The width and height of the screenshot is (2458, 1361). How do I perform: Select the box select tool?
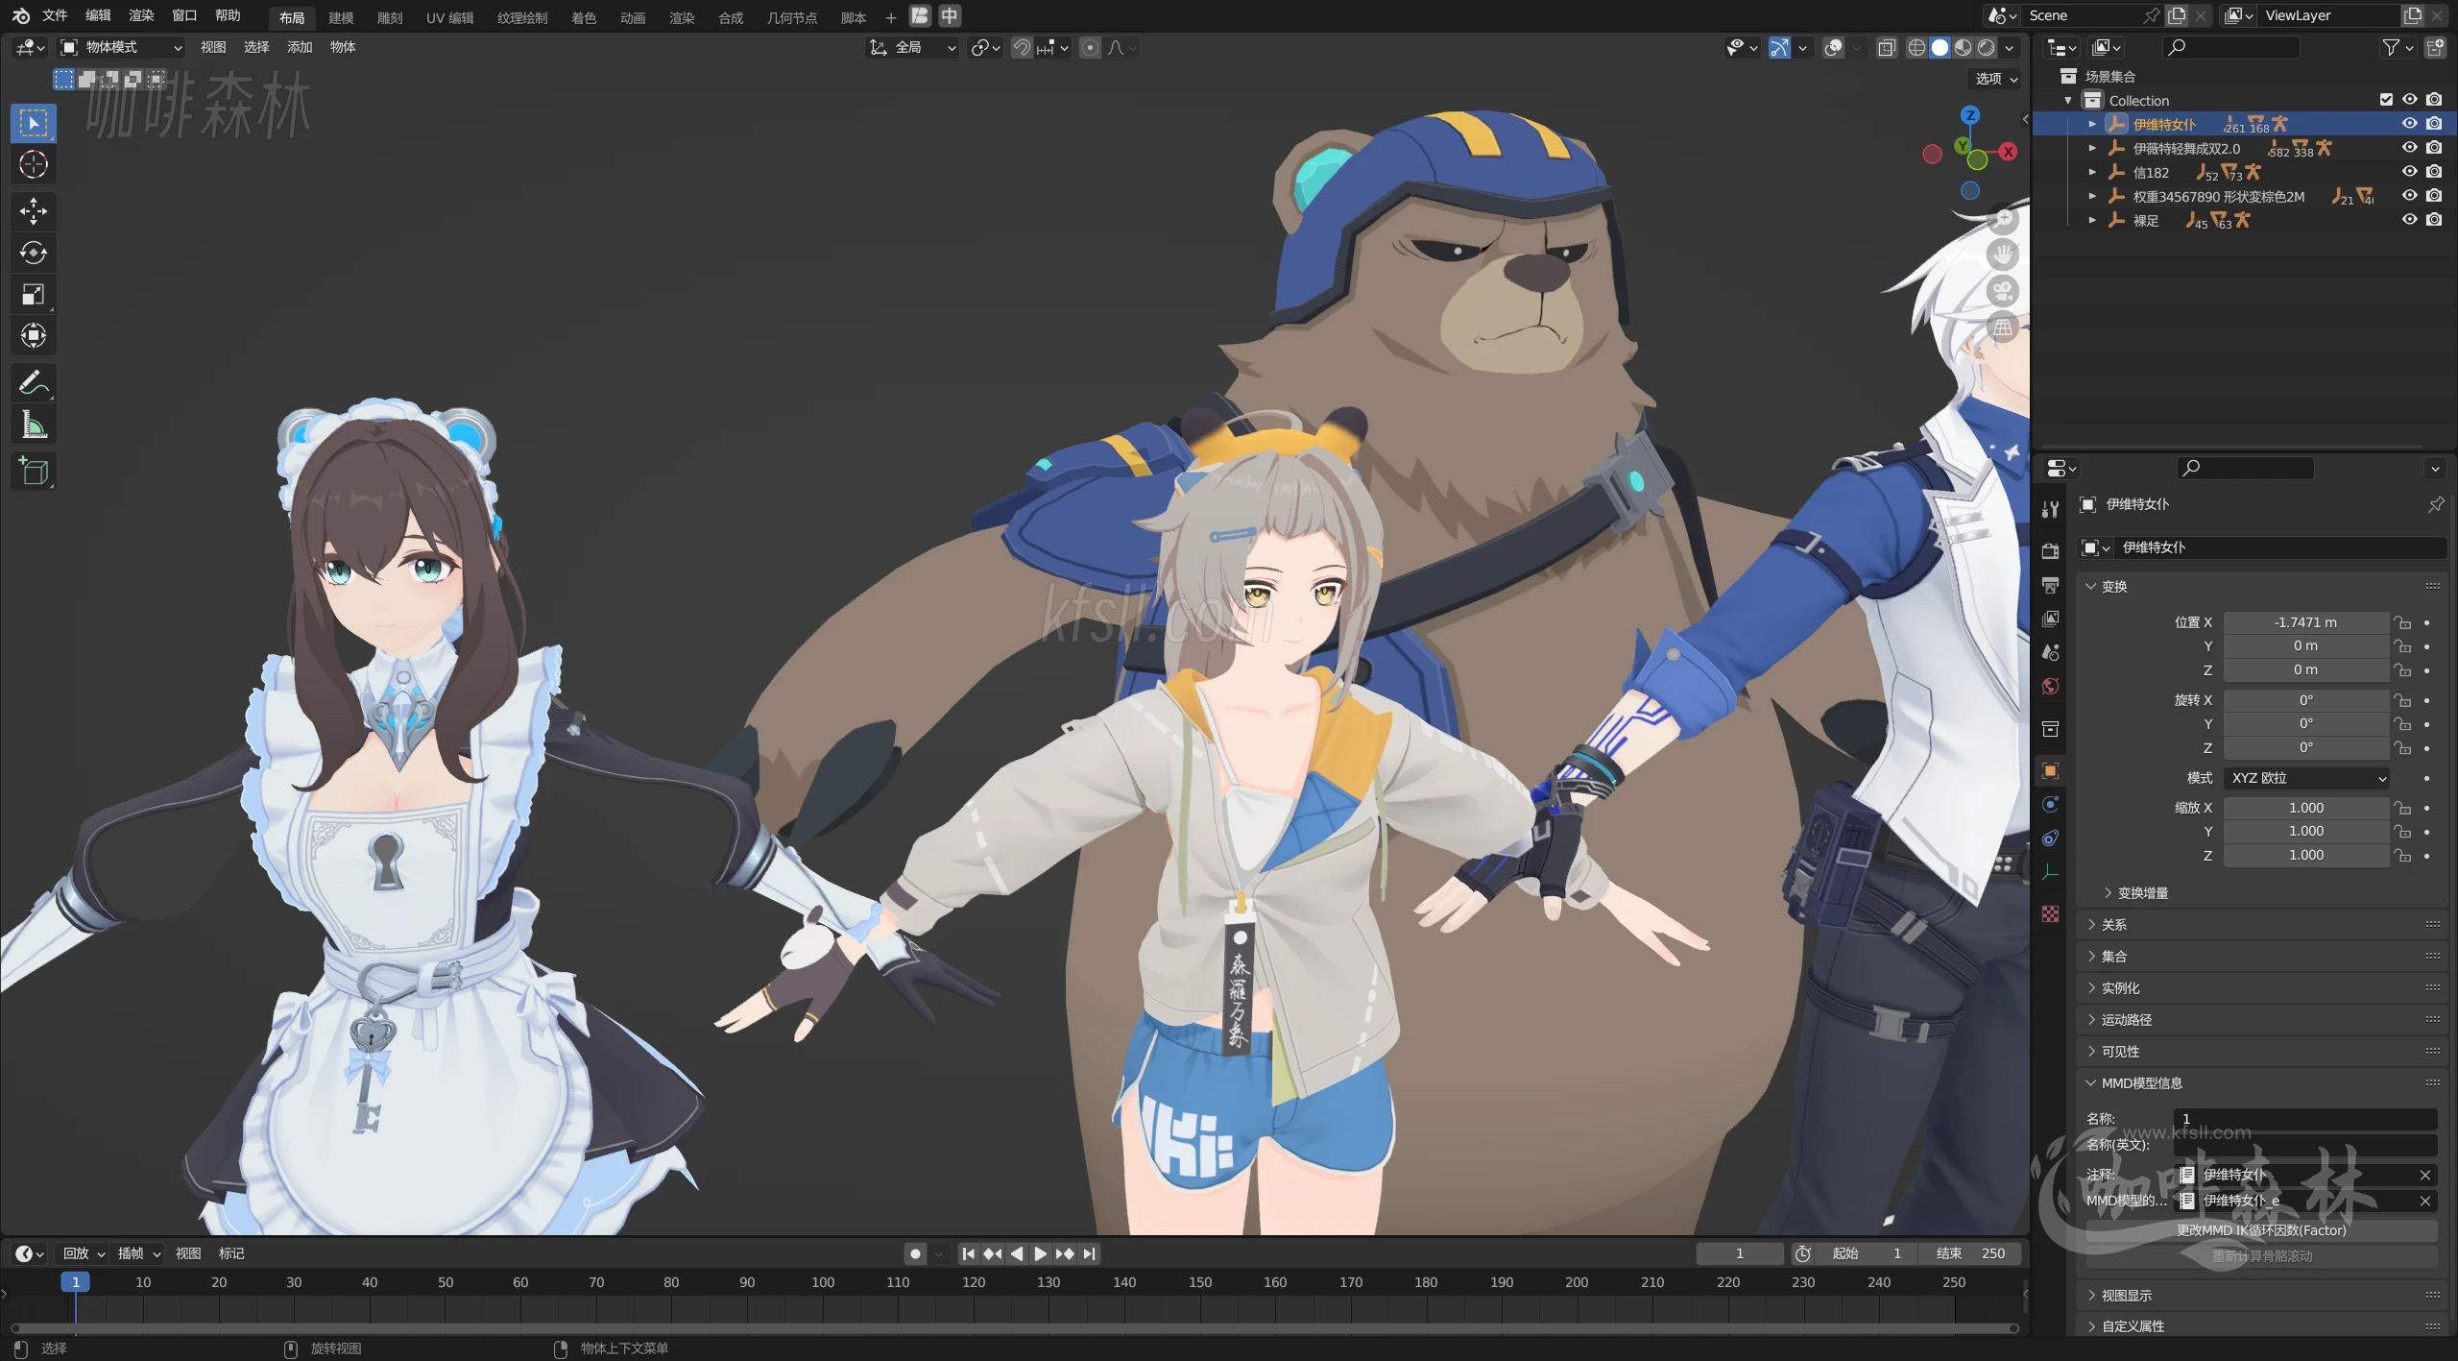pos(34,123)
